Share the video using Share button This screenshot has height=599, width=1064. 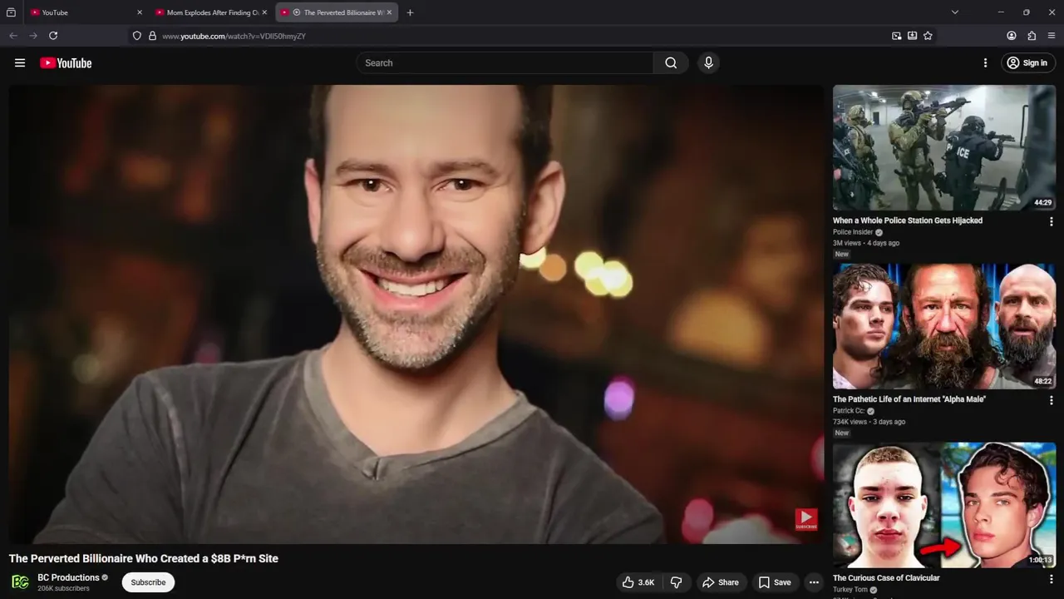click(x=720, y=582)
